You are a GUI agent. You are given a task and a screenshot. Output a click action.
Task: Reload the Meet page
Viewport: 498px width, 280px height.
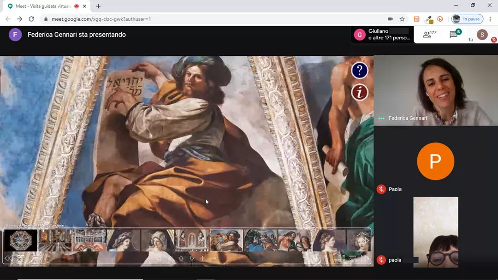point(31,19)
